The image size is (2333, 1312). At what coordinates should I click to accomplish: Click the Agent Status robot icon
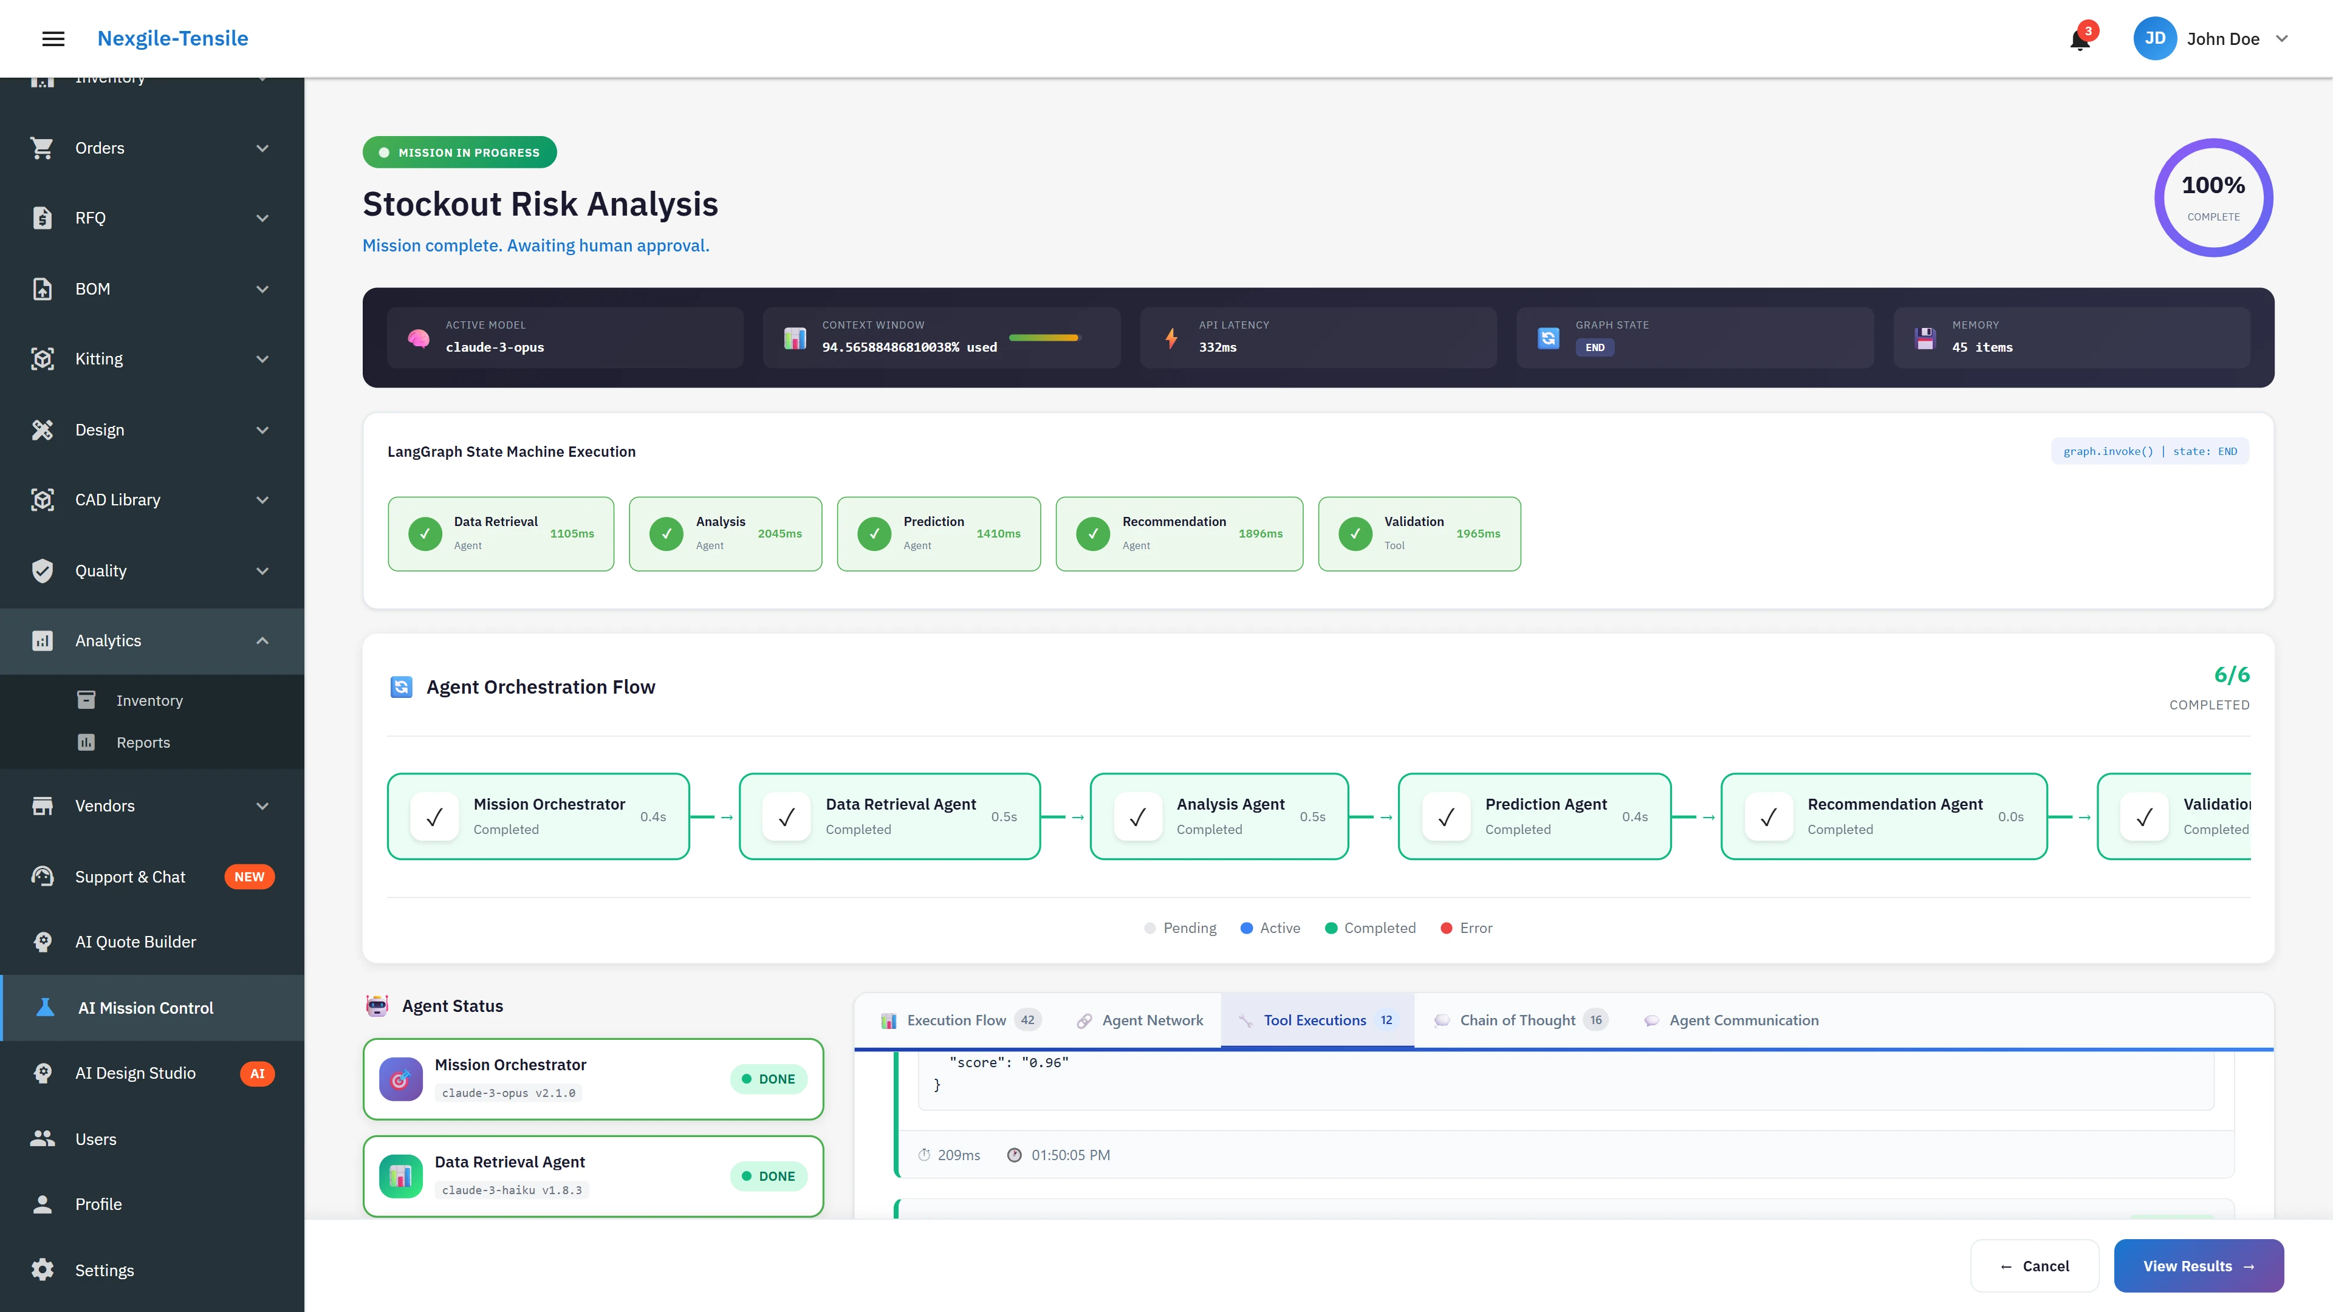[378, 1005]
